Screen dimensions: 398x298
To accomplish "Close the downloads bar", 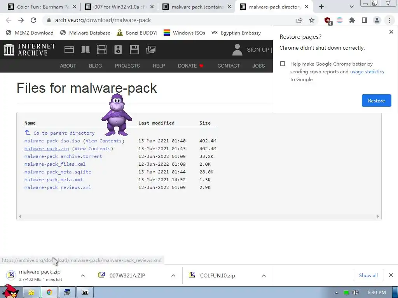I will point(391,275).
